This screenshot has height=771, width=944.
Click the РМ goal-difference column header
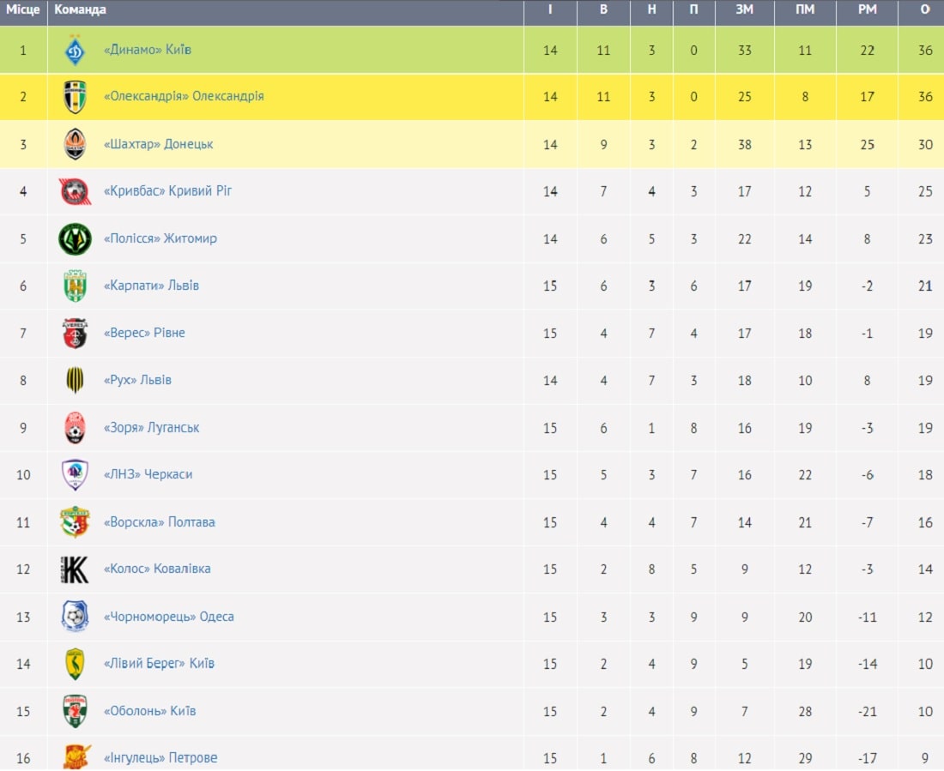(x=867, y=9)
